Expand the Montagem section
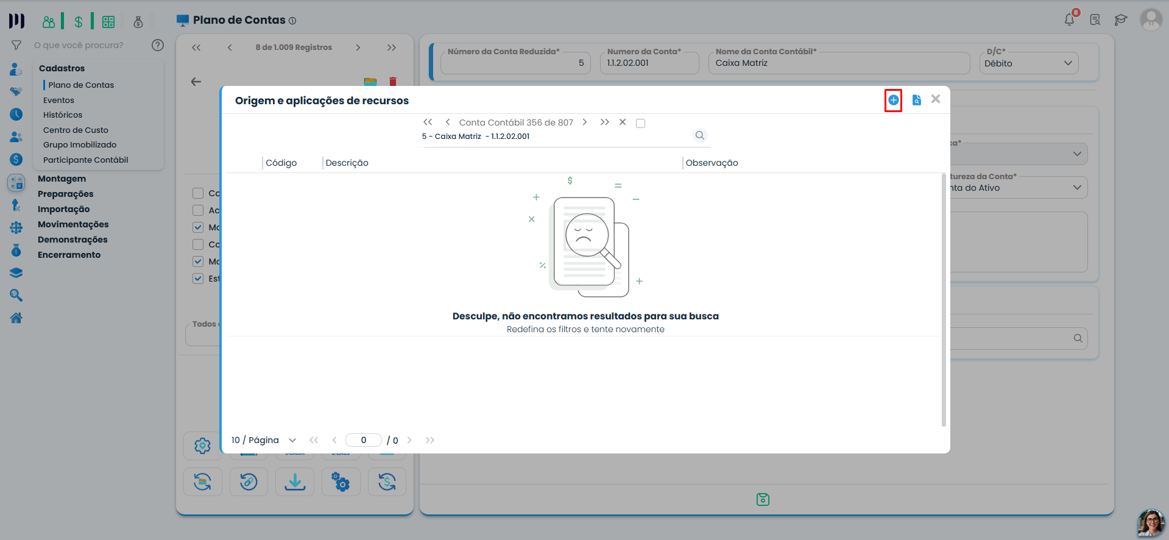 click(x=62, y=179)
